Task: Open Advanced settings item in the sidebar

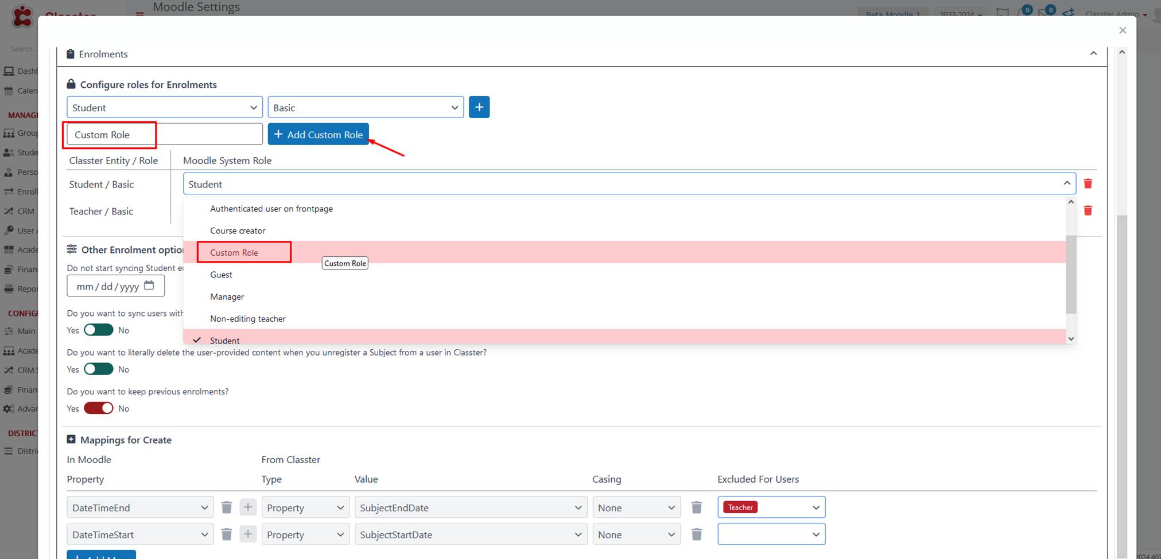Action: pyautogui.click(x=21, y=409)
